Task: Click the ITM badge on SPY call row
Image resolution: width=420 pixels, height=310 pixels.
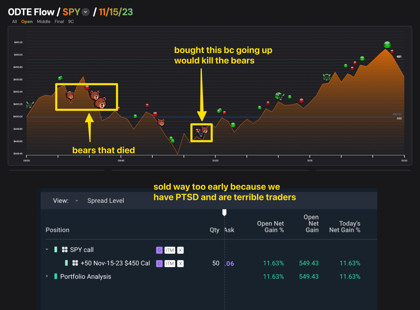Action: (170, 250)
